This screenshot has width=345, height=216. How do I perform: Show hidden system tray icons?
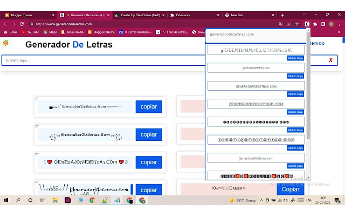(261, 200)
